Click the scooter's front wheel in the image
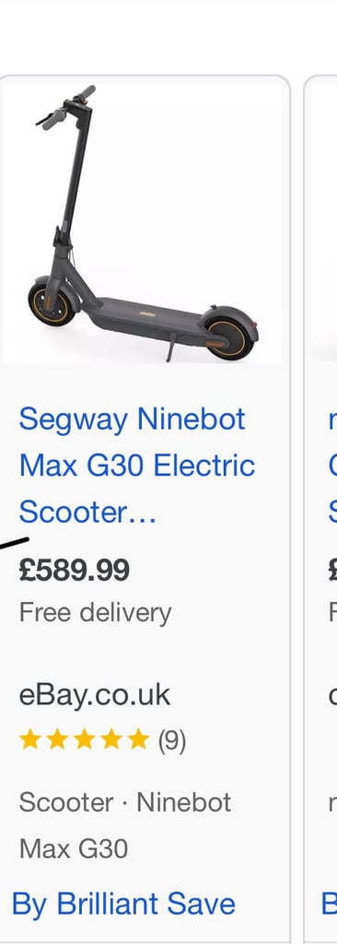337x944 pixels. [x=52, y=303]
